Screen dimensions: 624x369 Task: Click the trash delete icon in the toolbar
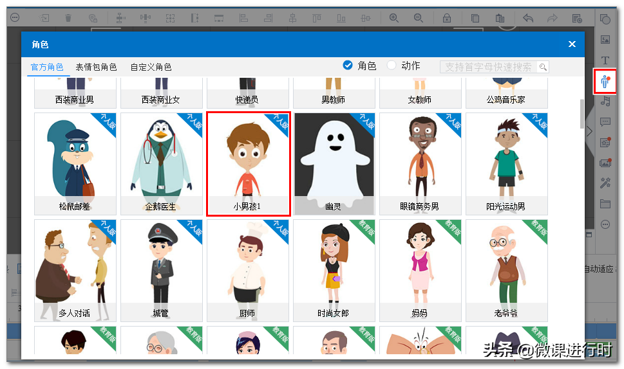point(68,18)
